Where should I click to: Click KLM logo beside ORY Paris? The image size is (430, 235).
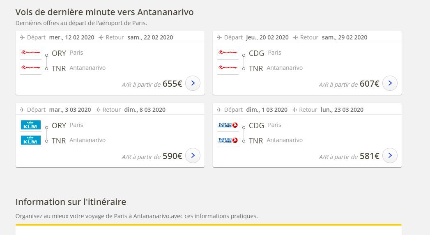click(x=31, y=125)
